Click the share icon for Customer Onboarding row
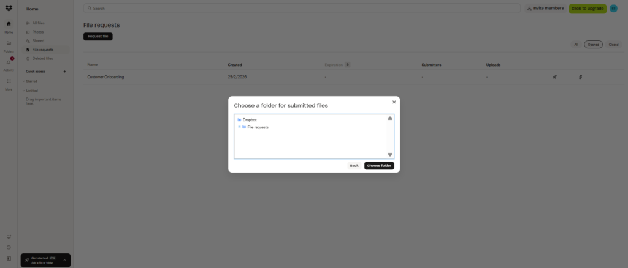Image resolution: width=628 pixels, height=268 pixels. pos(554,77)
